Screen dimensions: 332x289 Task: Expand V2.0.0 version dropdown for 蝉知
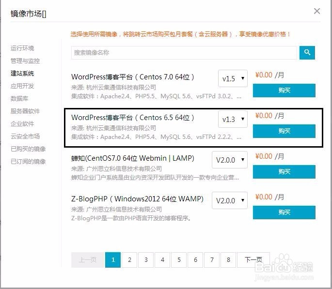coord(230,160)
